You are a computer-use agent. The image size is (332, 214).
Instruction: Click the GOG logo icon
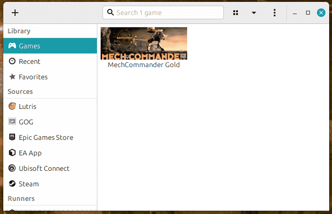[x=12, y=122]
